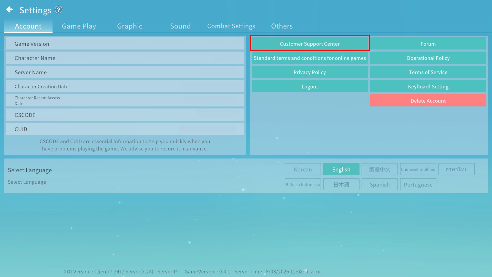Image resolution: width=492 pixels, height=277 pixels.
Task: Open the Operational Policy page
Action: [428, 58]
